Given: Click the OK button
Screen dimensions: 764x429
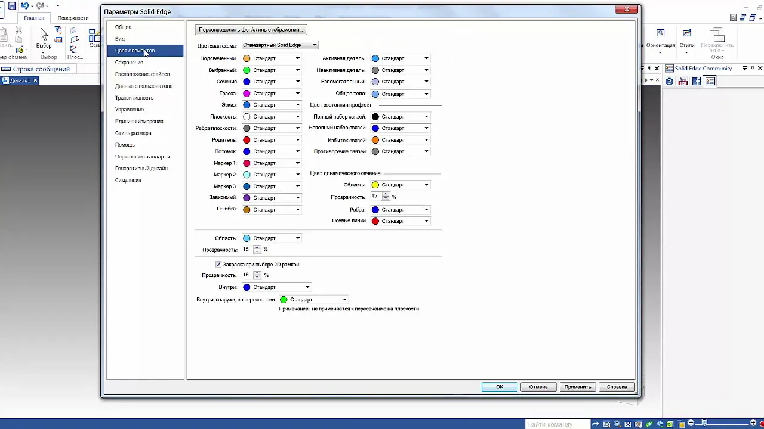Looking at the screenshot, I should (x=500, y=387).
